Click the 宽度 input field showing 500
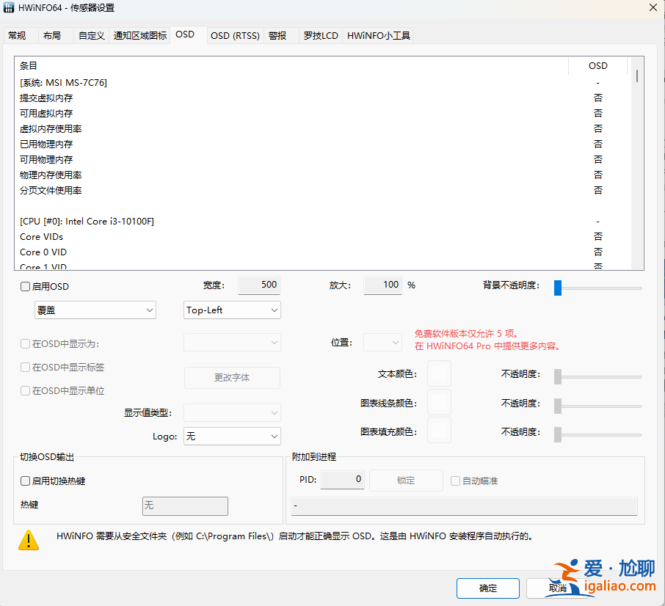665x606 pixels. pos(259,285)
